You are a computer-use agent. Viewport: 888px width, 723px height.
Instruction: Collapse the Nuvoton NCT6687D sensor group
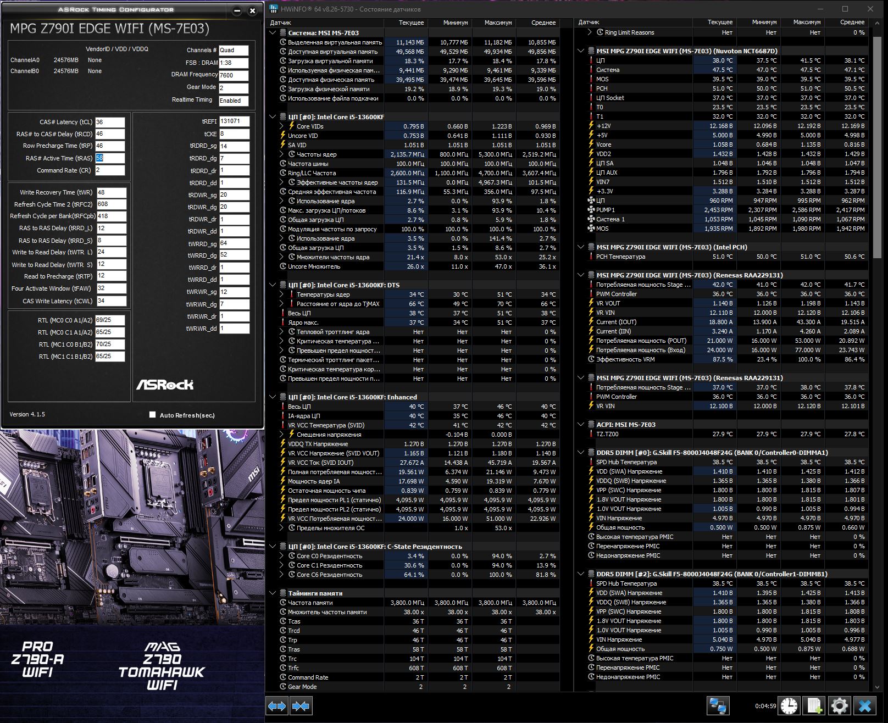(581, 51)
